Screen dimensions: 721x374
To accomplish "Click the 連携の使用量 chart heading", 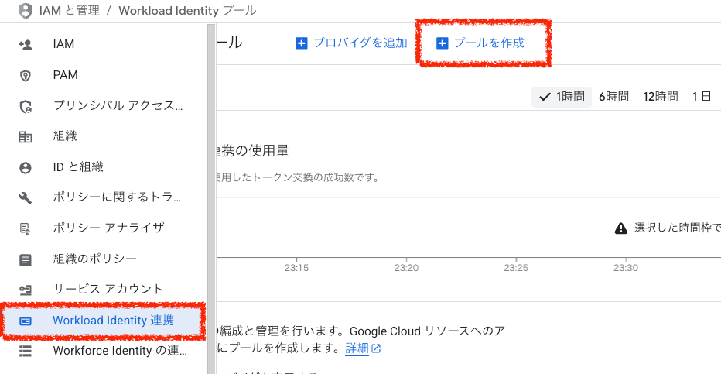I will (252, 151).
